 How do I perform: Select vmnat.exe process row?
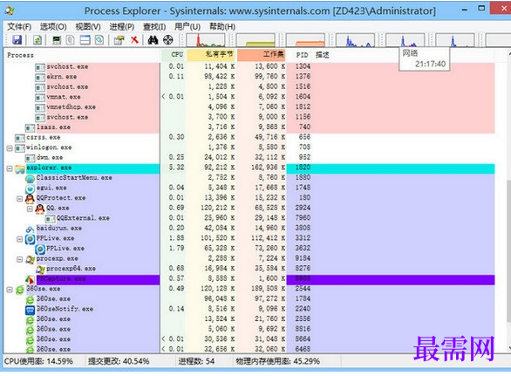(249, 97)
